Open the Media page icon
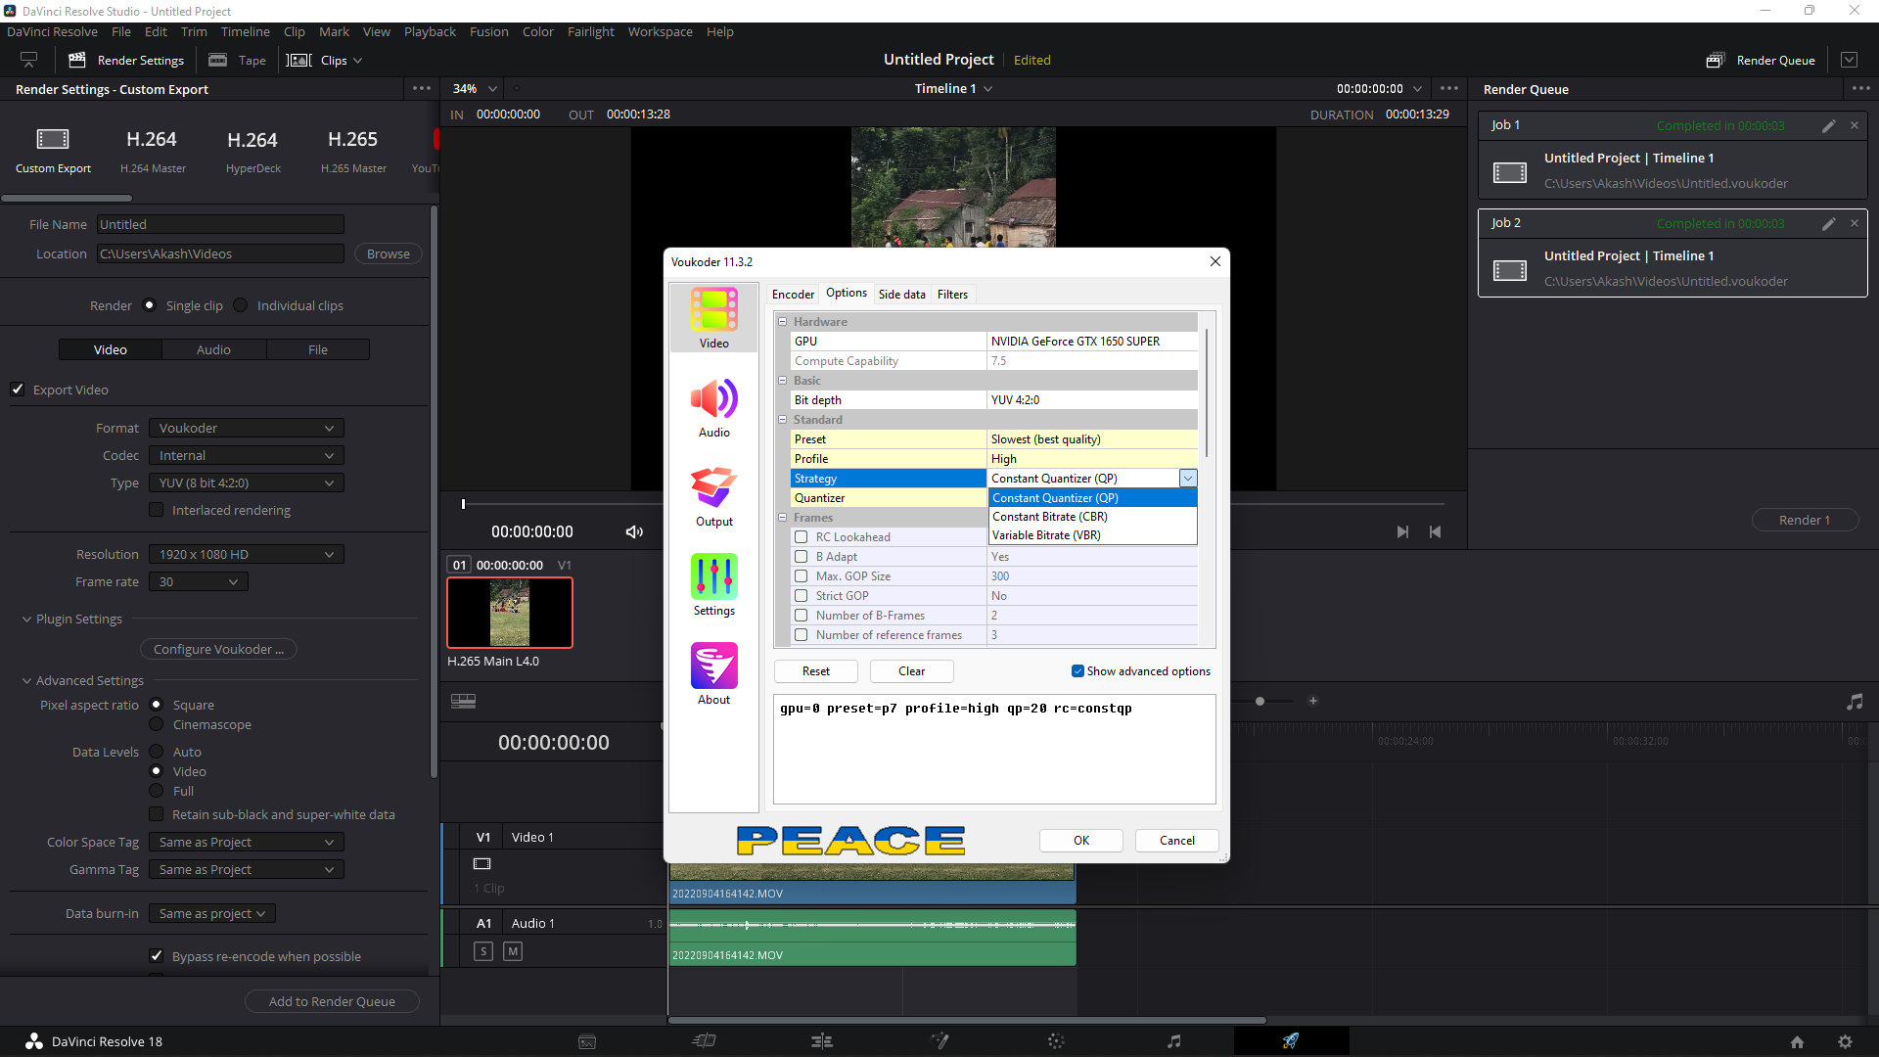 [x=587, y=1041]
